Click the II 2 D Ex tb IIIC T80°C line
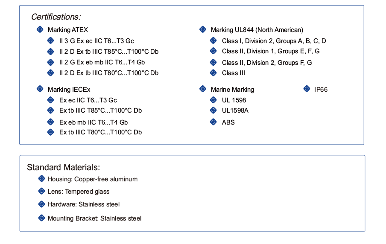 109,73
